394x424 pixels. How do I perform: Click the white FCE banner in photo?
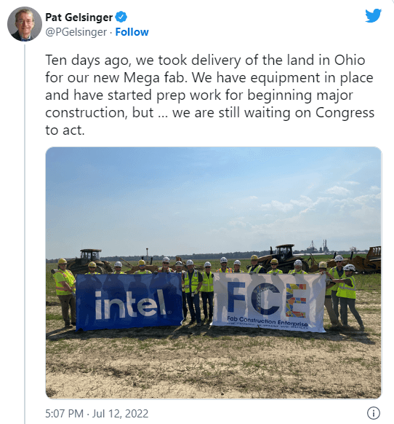point(269,302)
